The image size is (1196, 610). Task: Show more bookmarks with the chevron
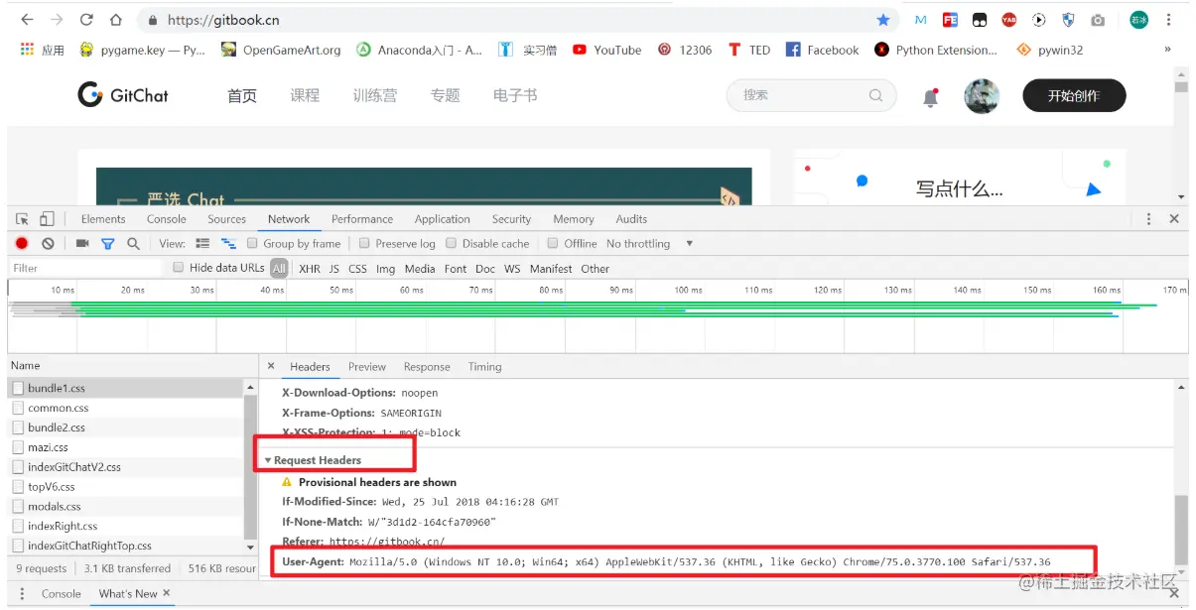[1167, 50]
